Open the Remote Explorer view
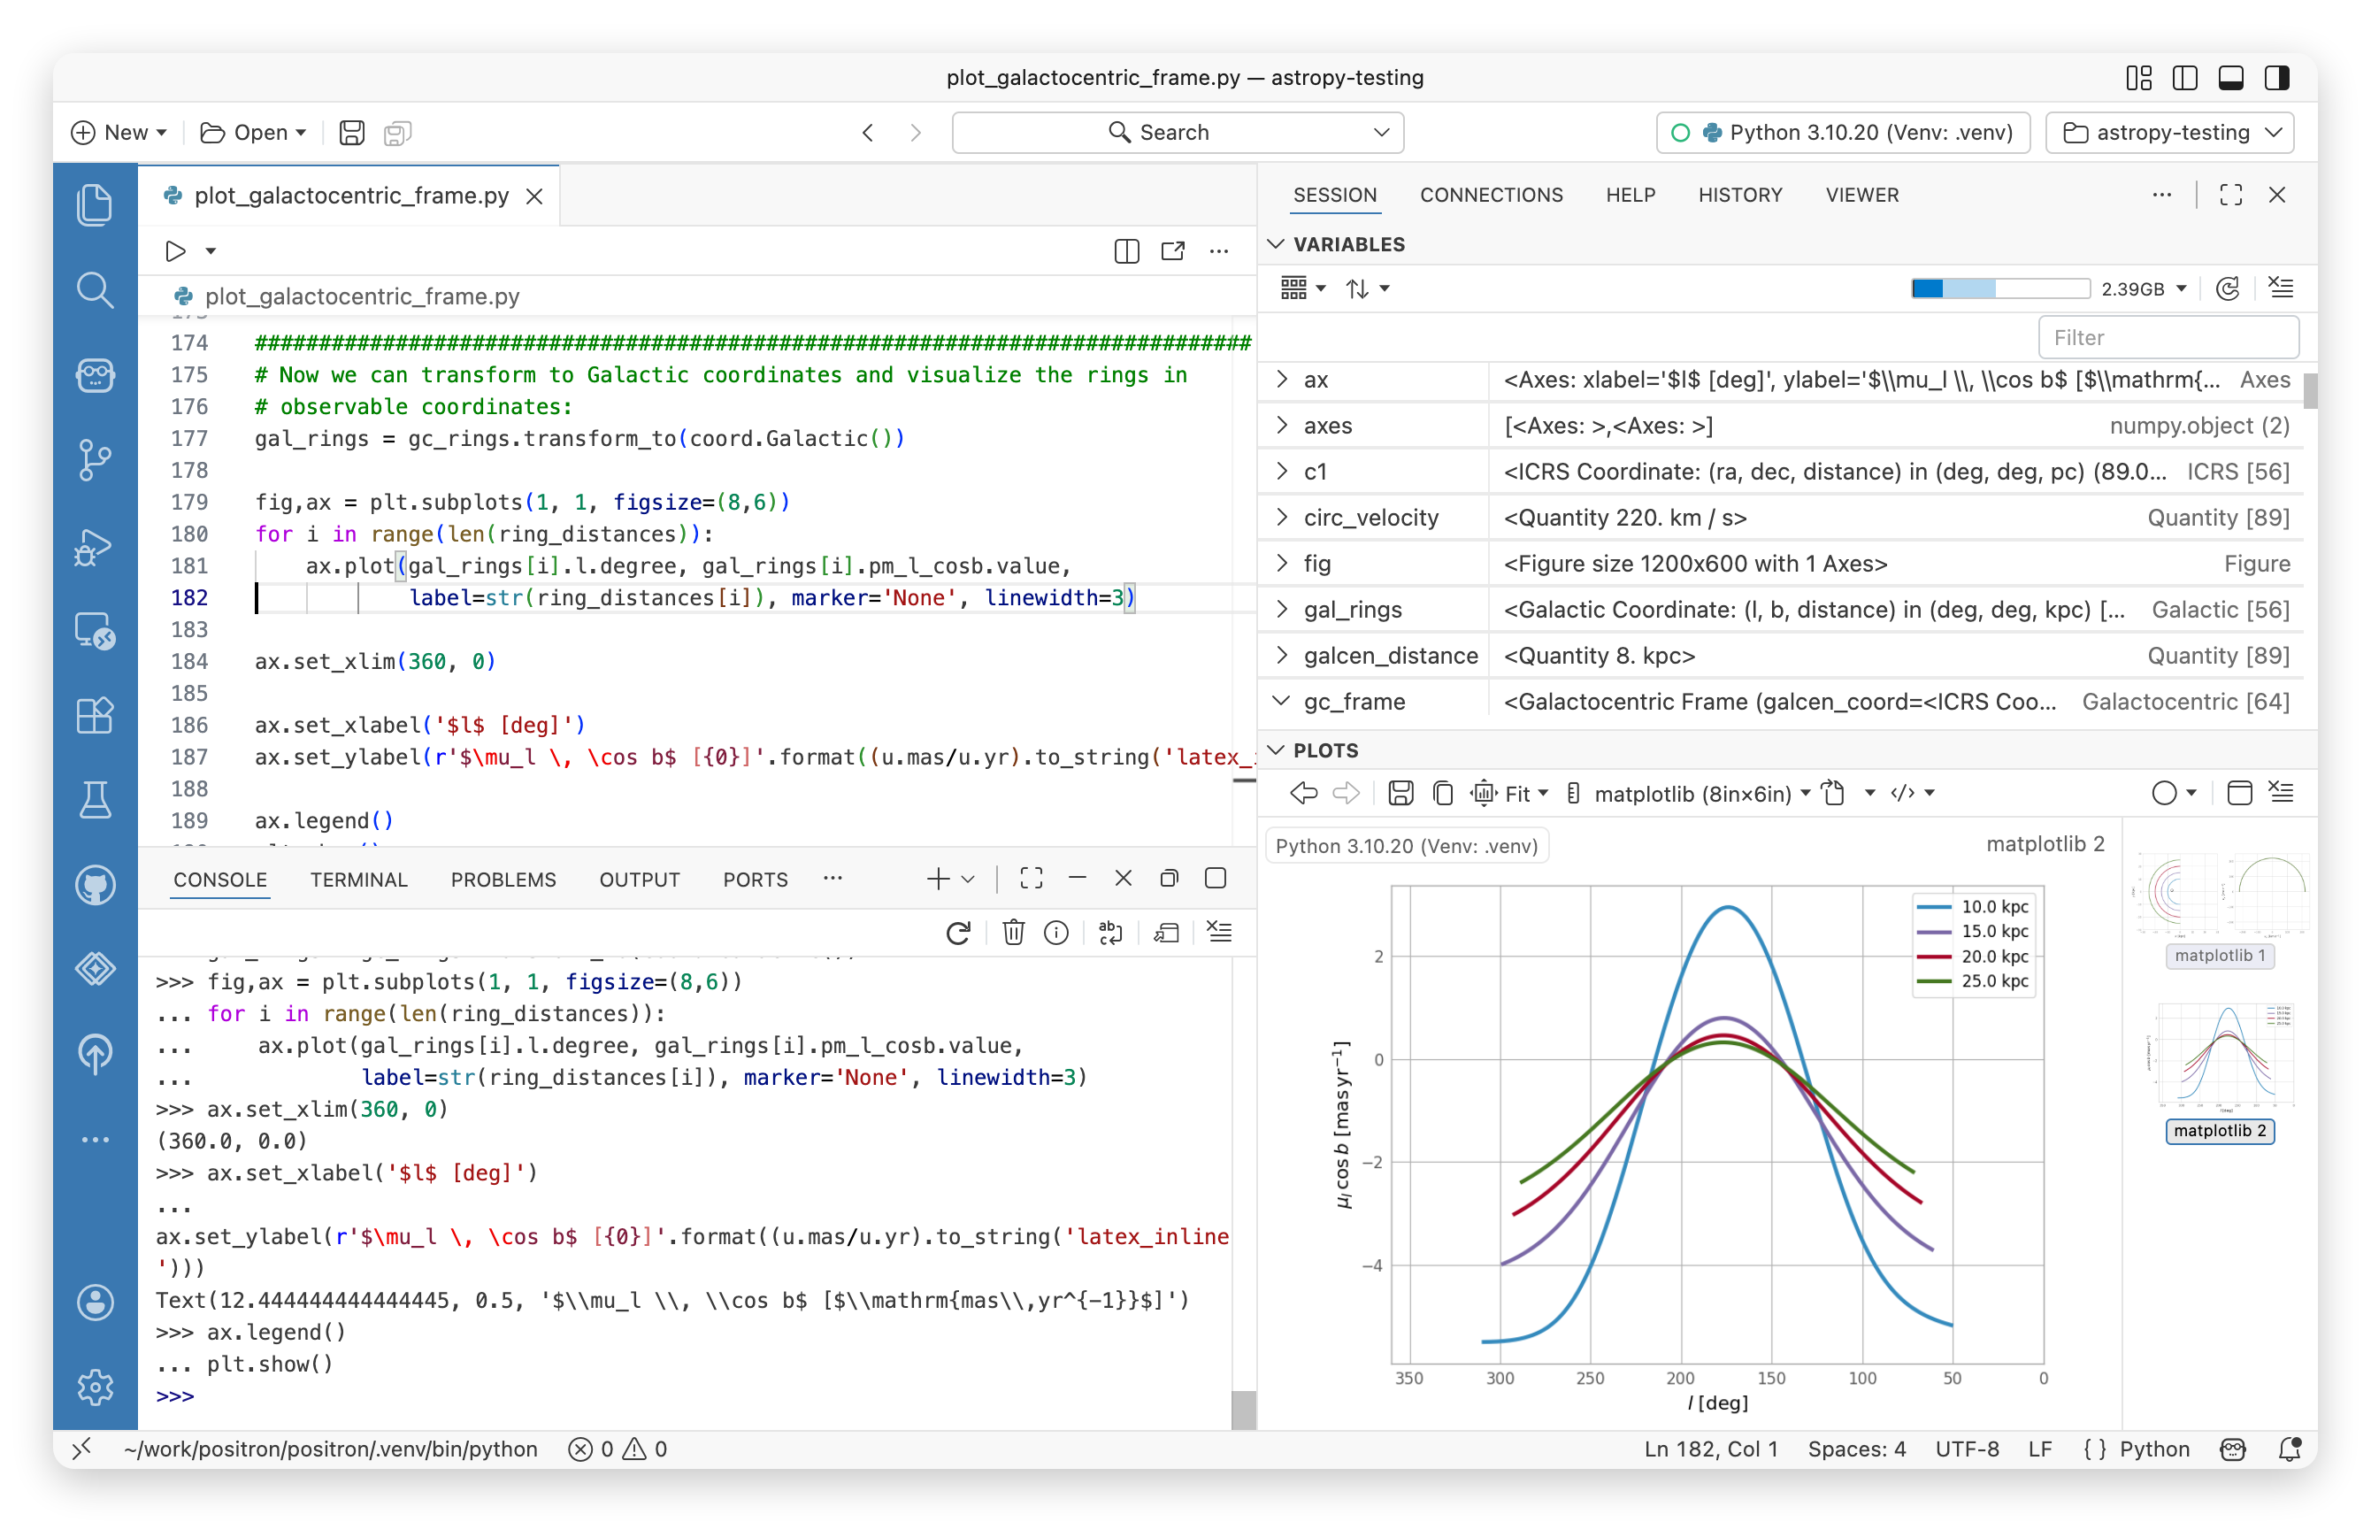2371x1522 pixels. pos(95,632)
